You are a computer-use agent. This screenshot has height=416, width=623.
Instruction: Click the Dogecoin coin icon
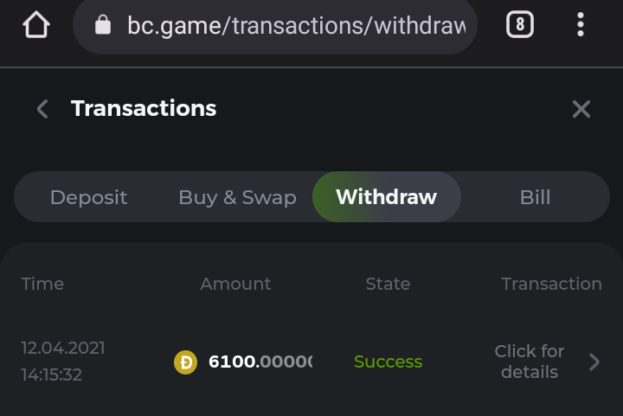[185, 362]
